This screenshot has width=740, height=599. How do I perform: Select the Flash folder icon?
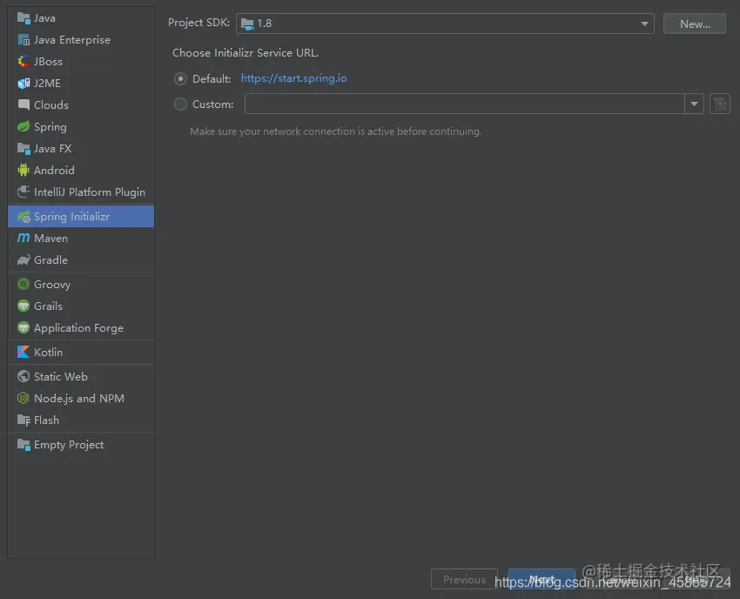[24, 420]
